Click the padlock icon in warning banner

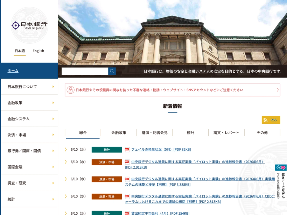70,90
